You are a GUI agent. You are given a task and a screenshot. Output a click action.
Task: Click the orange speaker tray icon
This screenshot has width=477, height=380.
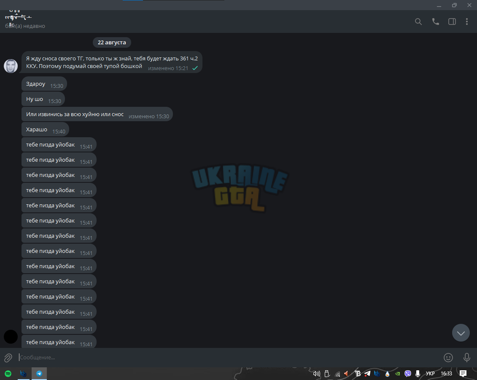347,374
